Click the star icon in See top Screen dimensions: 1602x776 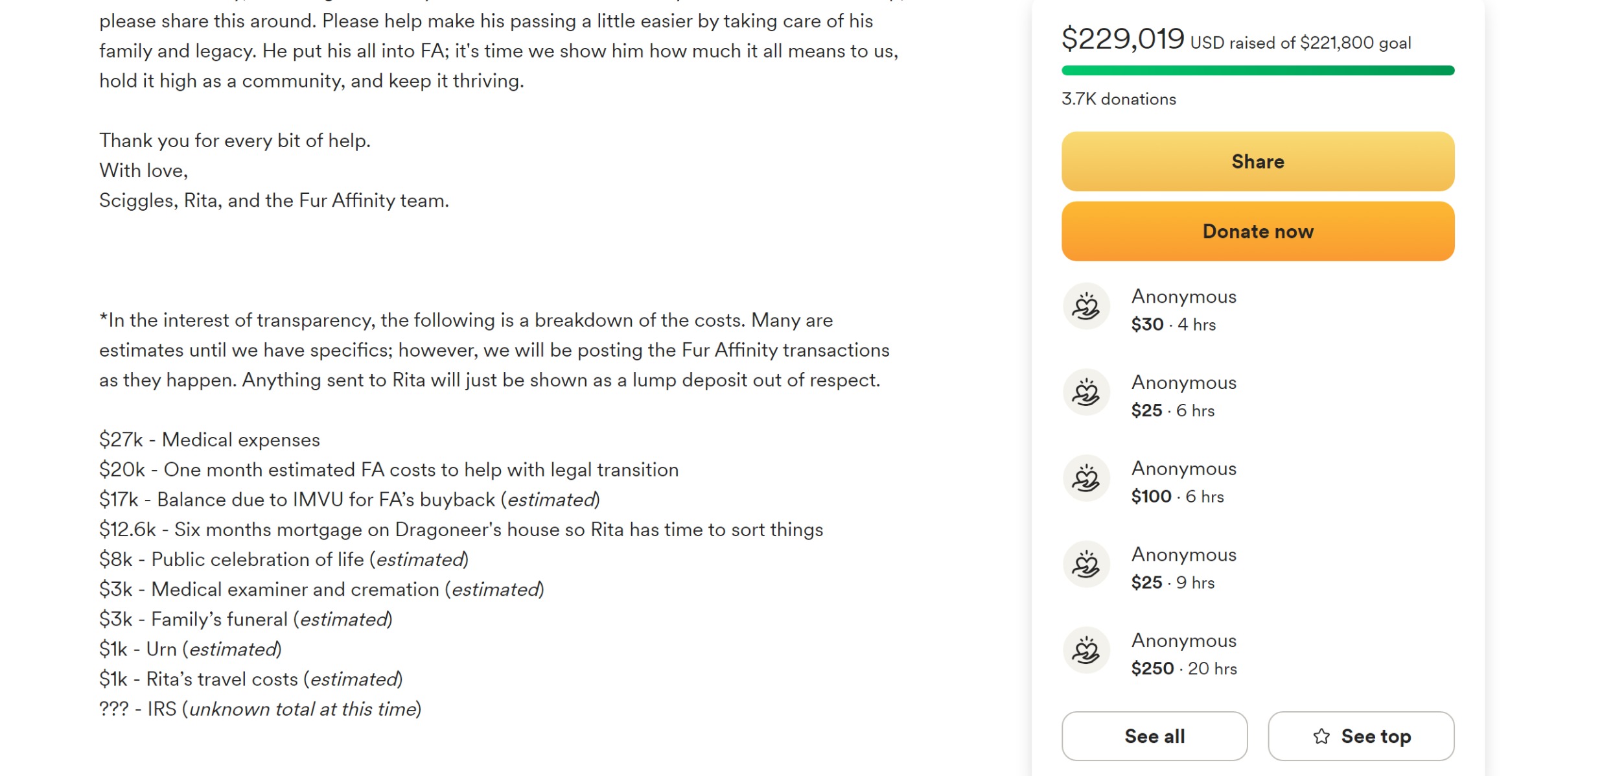[x=1321, y=736]
